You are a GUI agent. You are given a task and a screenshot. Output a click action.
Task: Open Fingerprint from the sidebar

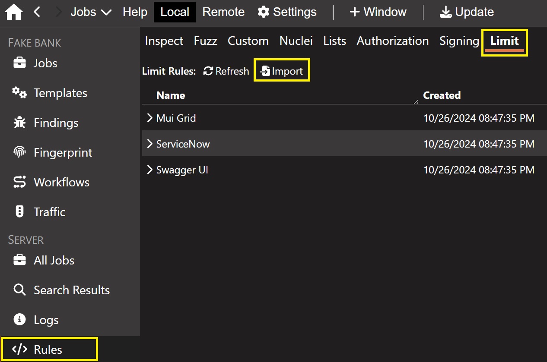(63, 153)
